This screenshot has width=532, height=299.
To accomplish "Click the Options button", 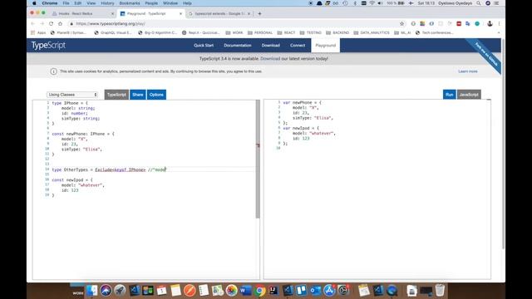I will [x=156, y=95].
